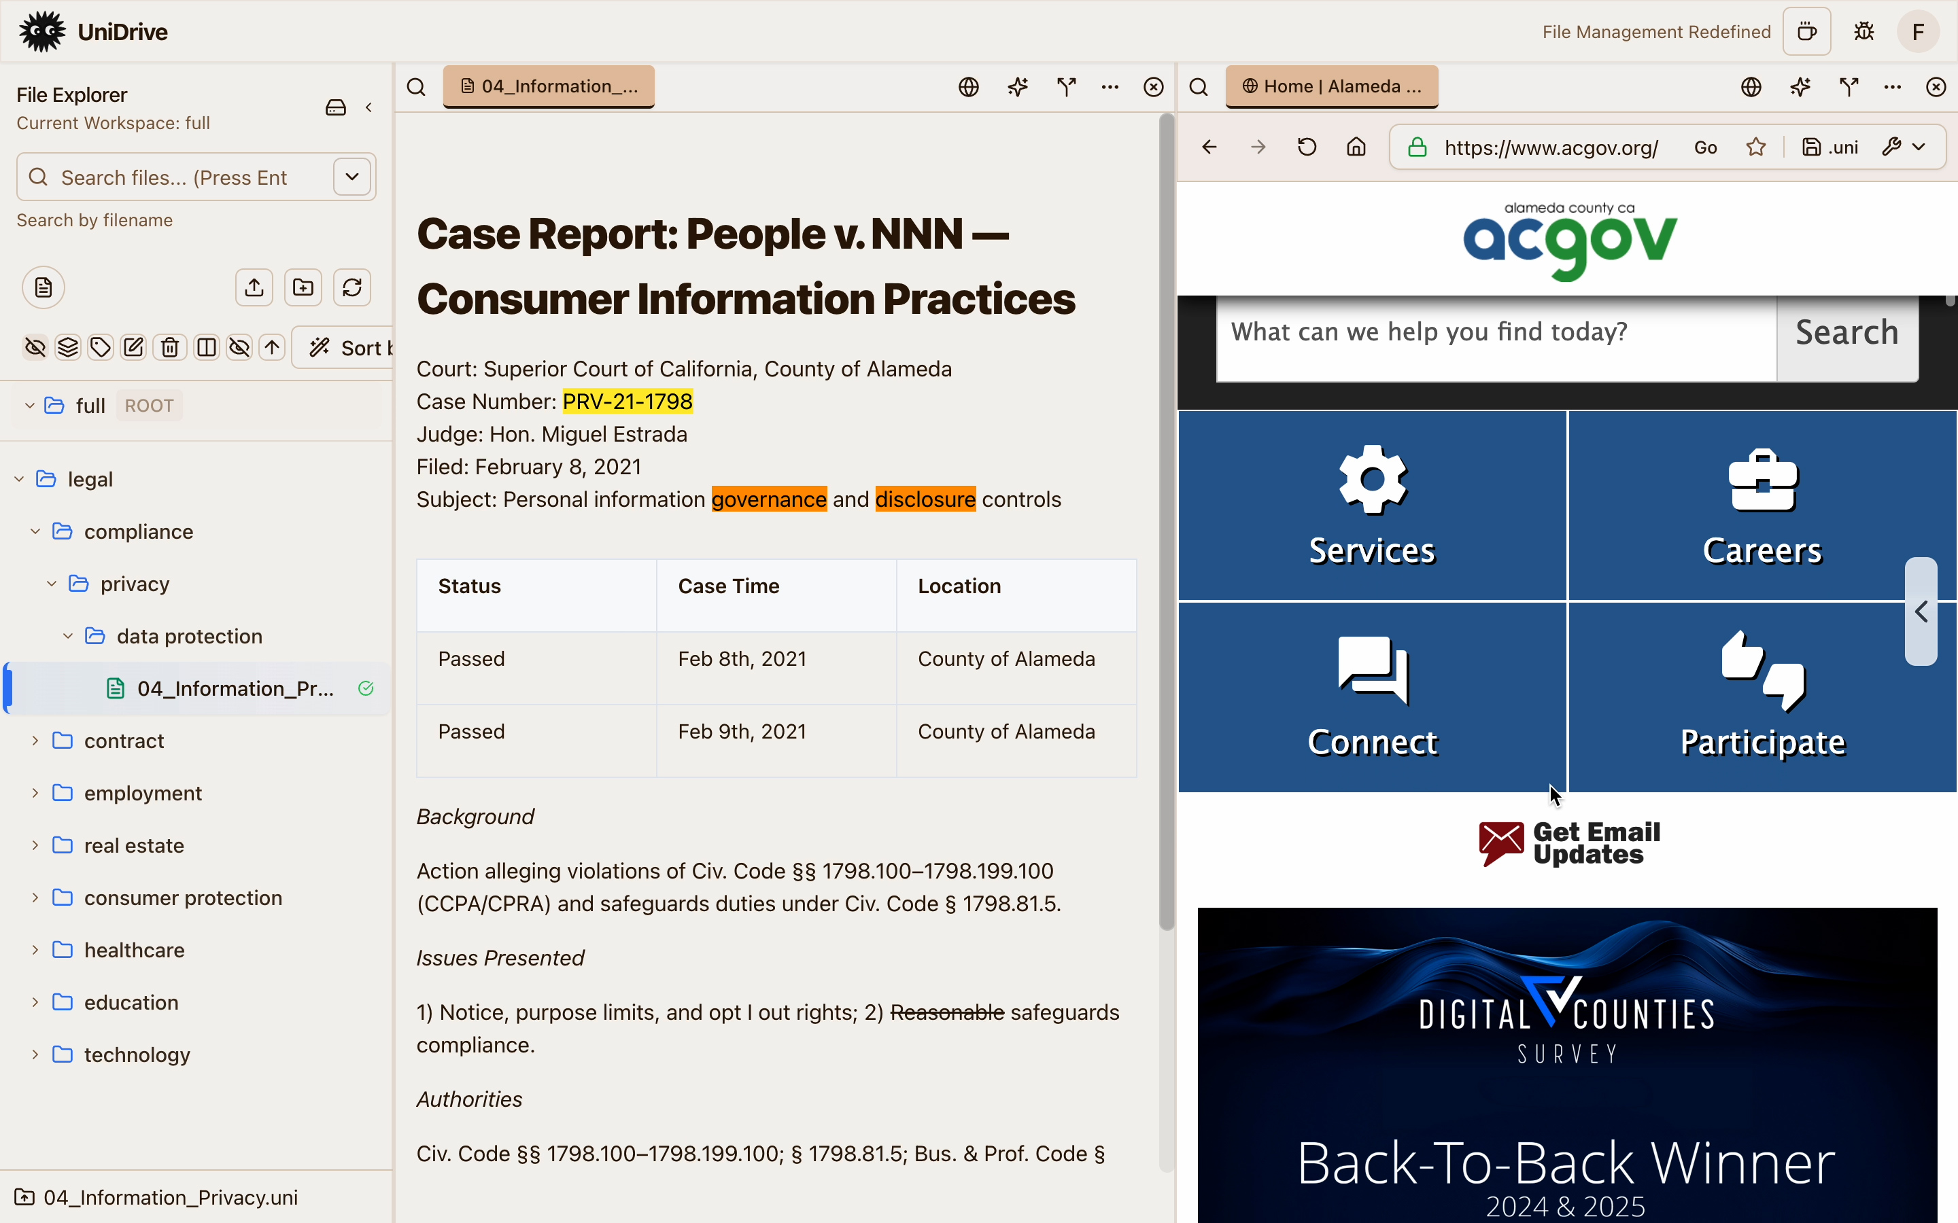Toggle the split columns view icon
1958x1223 pixels.
coord(206,348)
